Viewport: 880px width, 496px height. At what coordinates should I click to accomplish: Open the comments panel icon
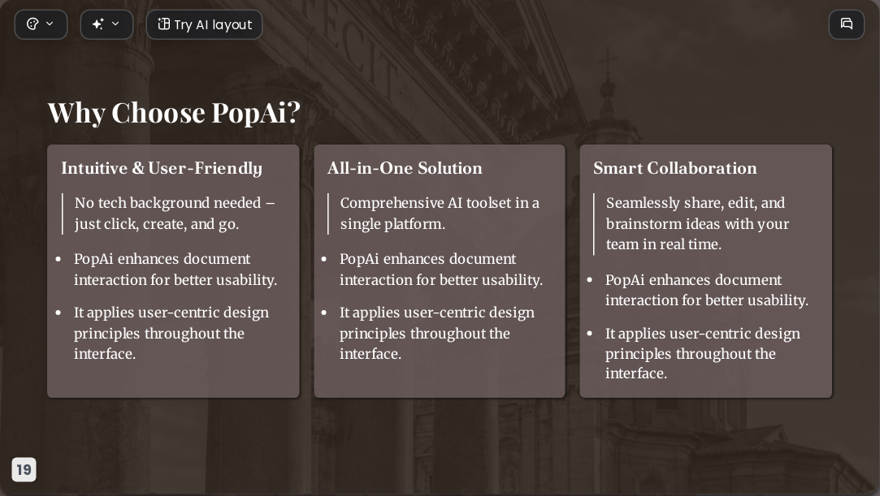[x=847, y=24]
